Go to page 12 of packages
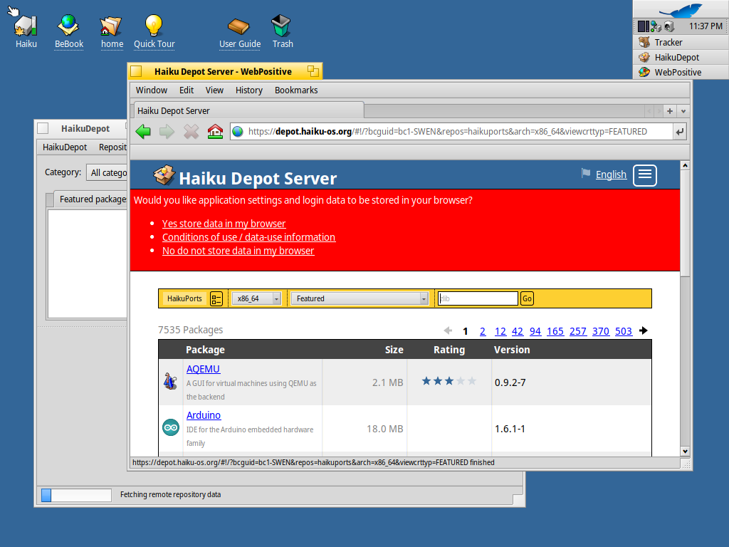Viewport: 729px width, 547px height. click(x=500, y=331)
